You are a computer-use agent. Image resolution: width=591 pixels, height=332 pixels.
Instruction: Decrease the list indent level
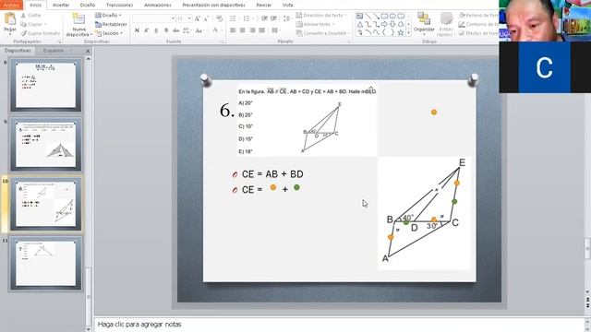pos(265,18)
